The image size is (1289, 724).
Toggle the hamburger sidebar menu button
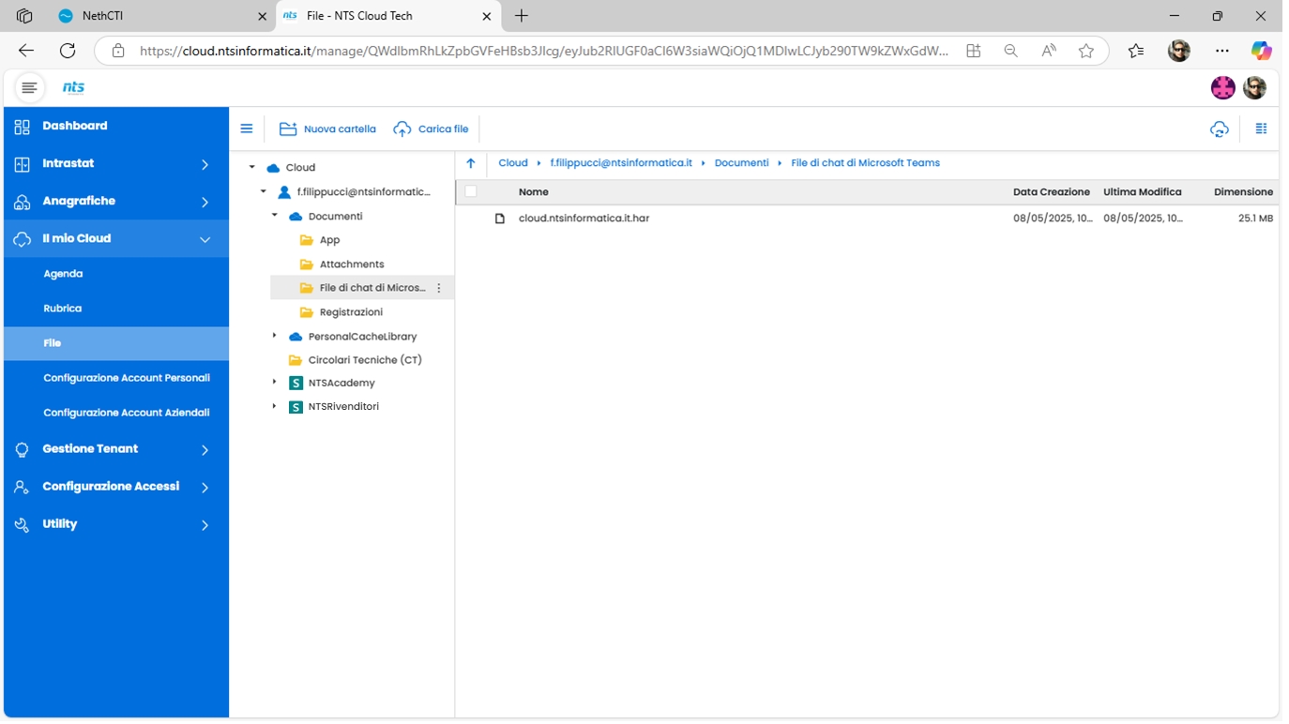[30, 88]
